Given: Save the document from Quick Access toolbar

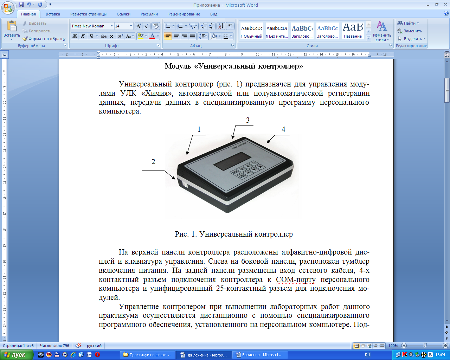Looking at the screenshot, I should (21, 5).
